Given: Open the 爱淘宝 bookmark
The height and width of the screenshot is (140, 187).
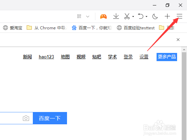Looking at the screenshot, I should (x=13, y=28).
